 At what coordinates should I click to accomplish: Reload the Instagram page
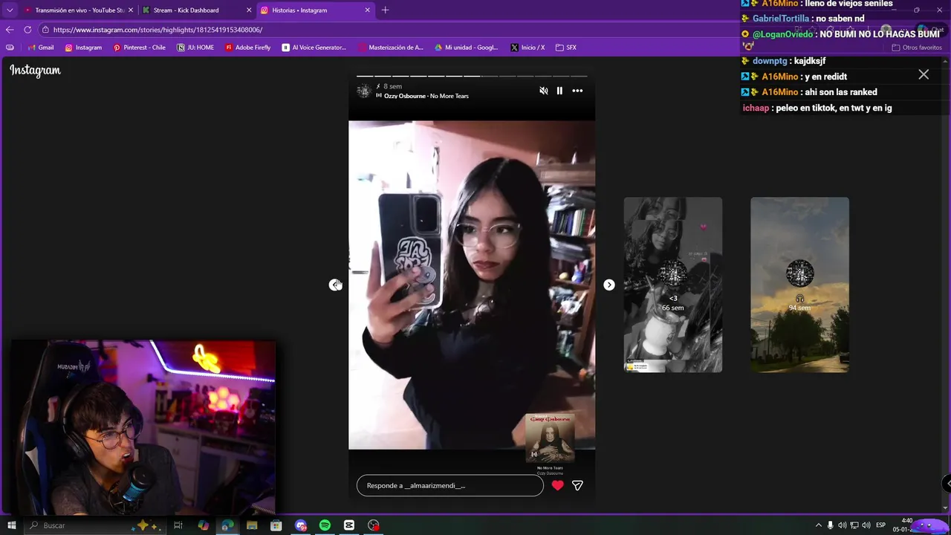click(27, 30)
